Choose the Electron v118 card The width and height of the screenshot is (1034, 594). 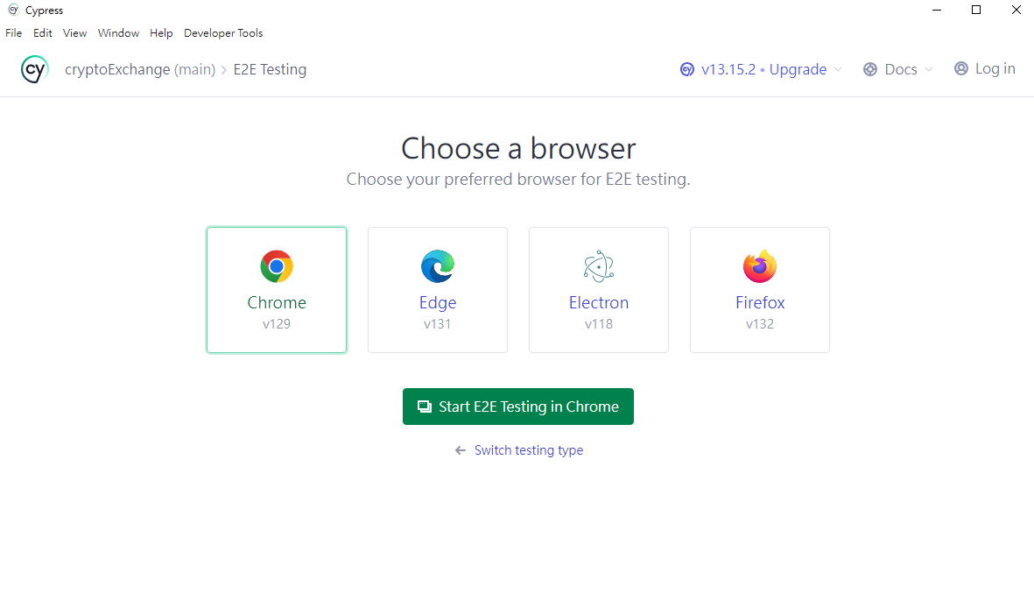click(599, 290)
